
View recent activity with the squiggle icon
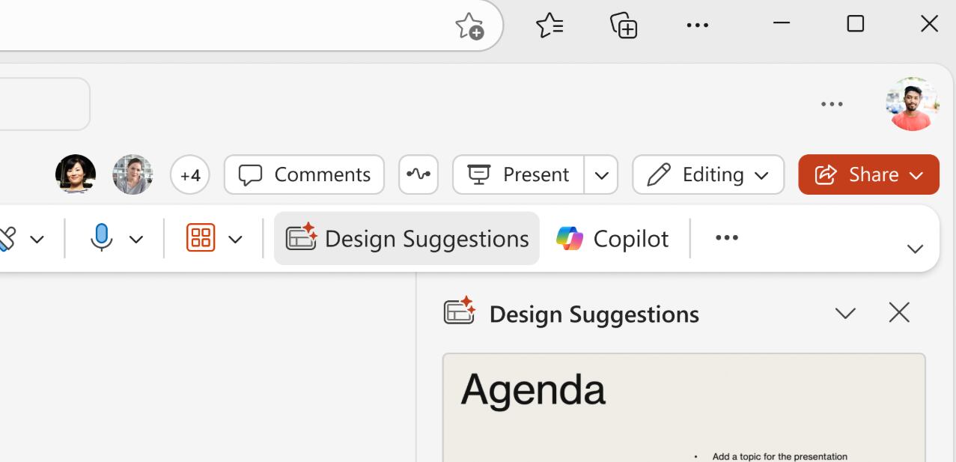point(418,174)
